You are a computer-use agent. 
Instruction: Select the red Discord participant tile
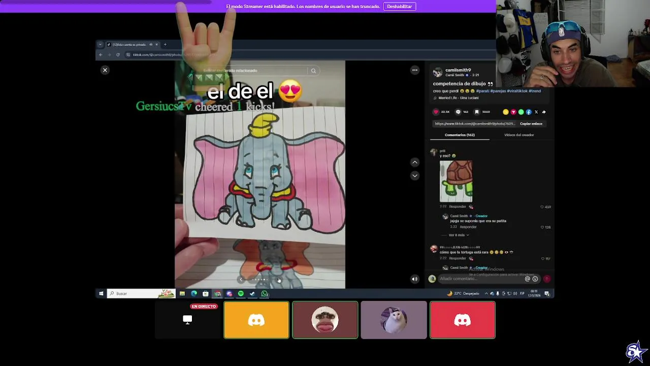[463, 320]
